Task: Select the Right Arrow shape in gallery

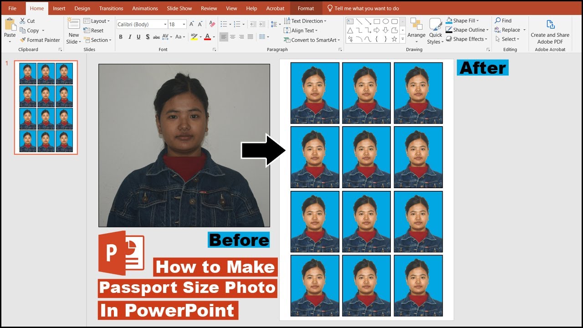Action: tap(377, 31)
